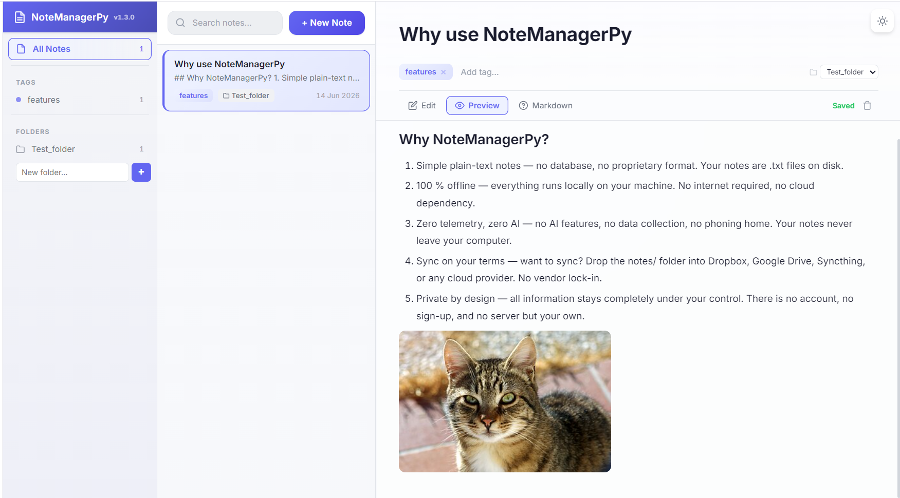The image size is (900, 498).
Task: Filter by features tag in sidebar
Action: pos(80,100)
